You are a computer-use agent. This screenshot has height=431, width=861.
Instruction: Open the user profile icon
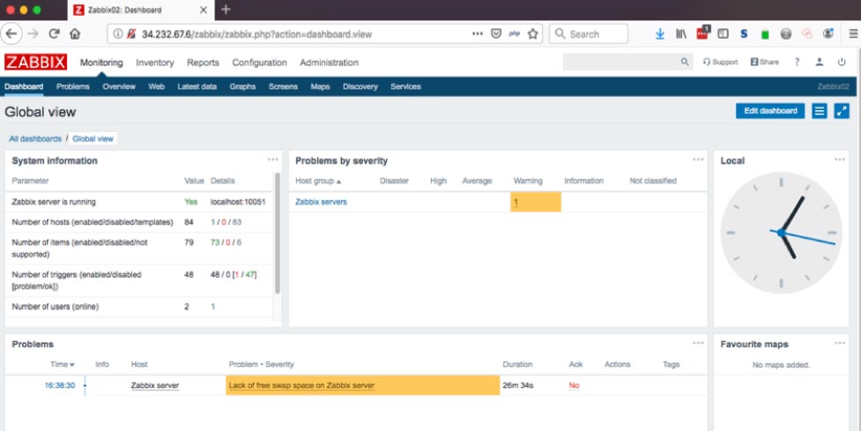coord(820,62)
